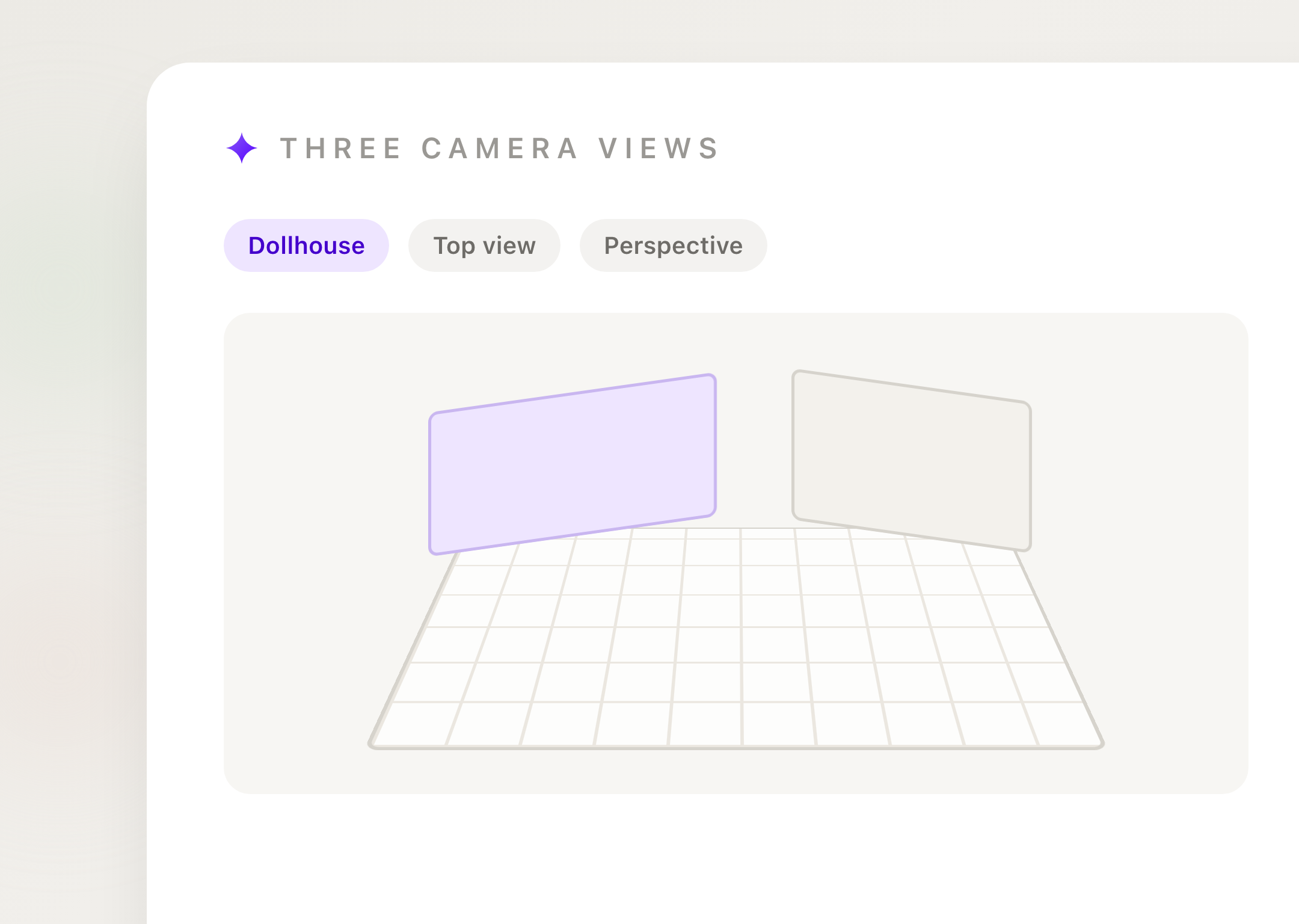The width and height of the screenshot is (1299, 924).
Task: Switch to the Top view tab
Action: pos(484,245)
